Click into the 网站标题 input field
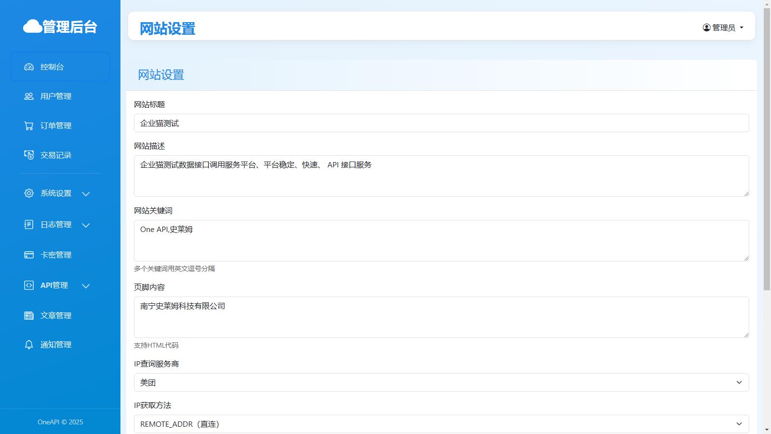 point(441,123)
